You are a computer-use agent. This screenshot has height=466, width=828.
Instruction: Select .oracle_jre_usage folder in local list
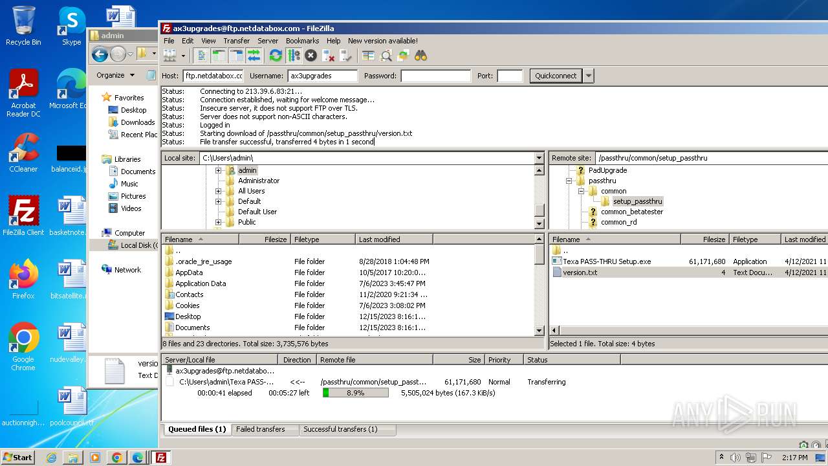(203, 261)
